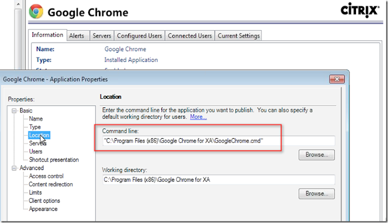Click the Working directory text field
388x223 pixels.
click(218, 180)
